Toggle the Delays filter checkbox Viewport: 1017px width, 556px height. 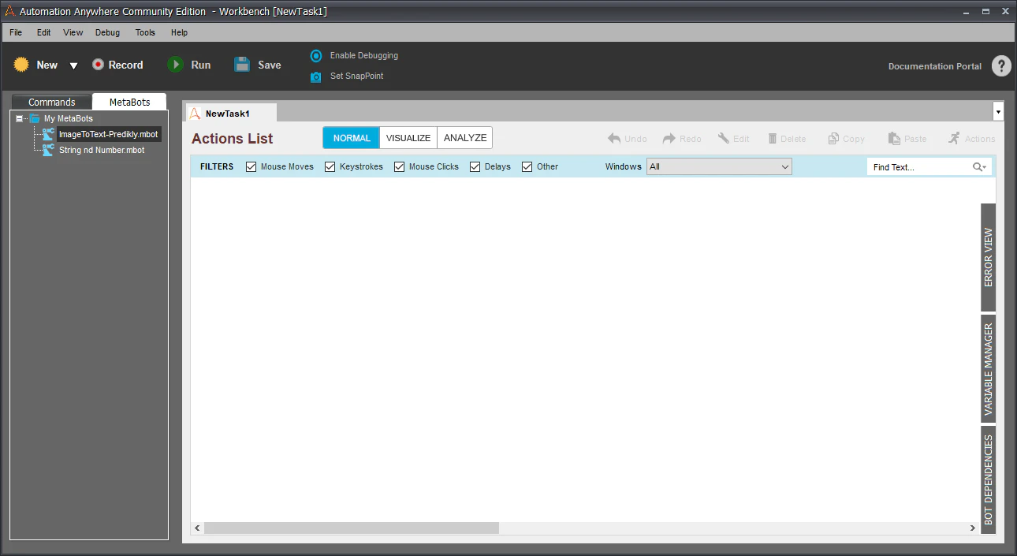click(475, 167)
